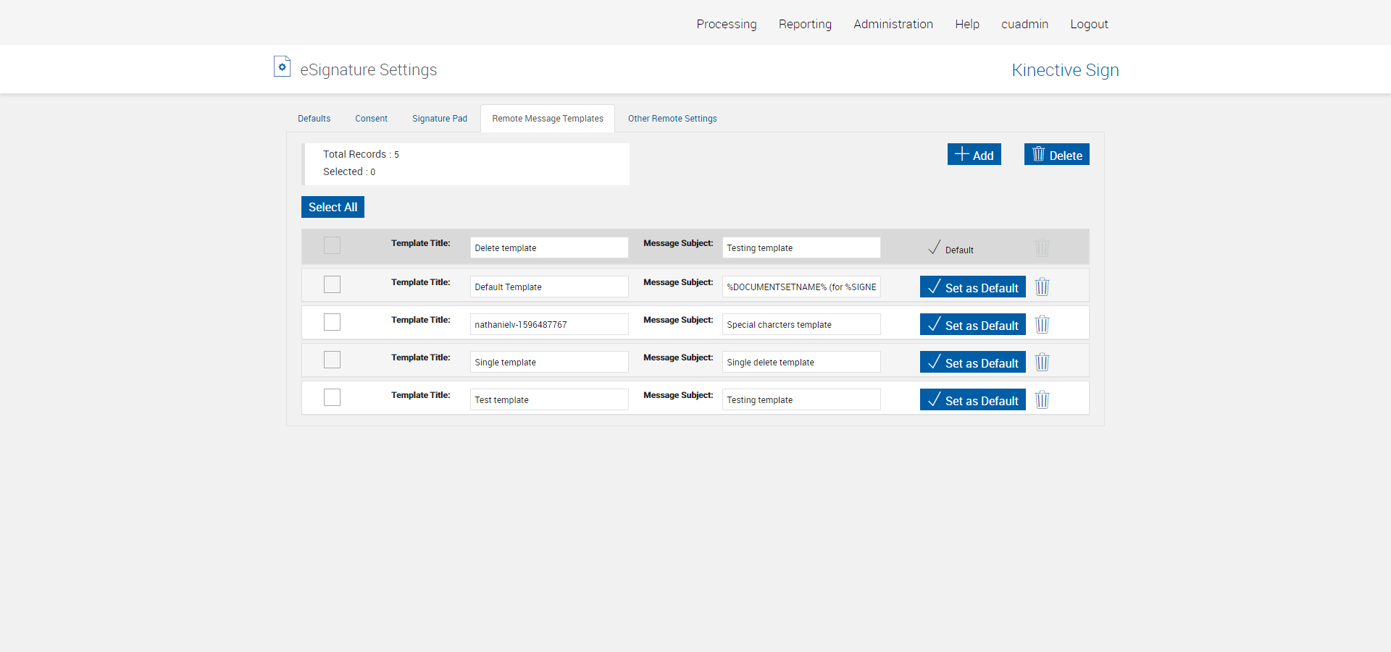Click greyed trash icon in Delete template row
The width and height of the screenshot is (1391, 652).
click(1042, 248)
